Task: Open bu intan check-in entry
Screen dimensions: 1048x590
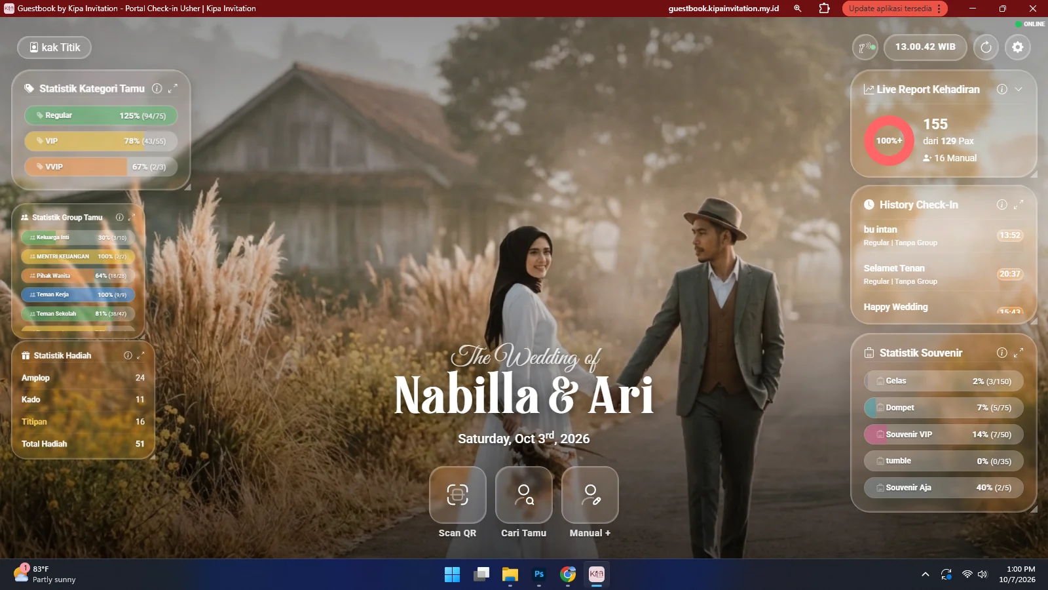Action: [x=943, y=235]
